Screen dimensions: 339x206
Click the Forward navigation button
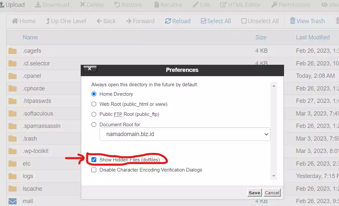140,21
